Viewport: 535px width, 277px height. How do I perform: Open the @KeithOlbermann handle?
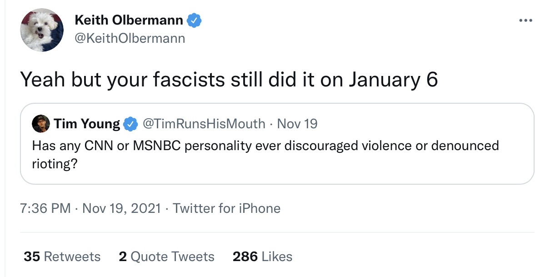pyautogui.click(x=130, y=38)
